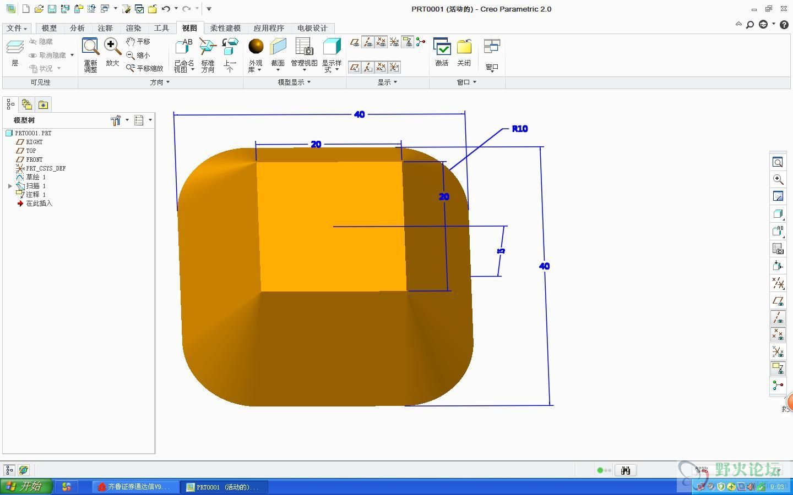Viewport: 793px width, 495px height.
Task: Switch to the 电极设计 ribbon tab
Action: coord(312,28)
